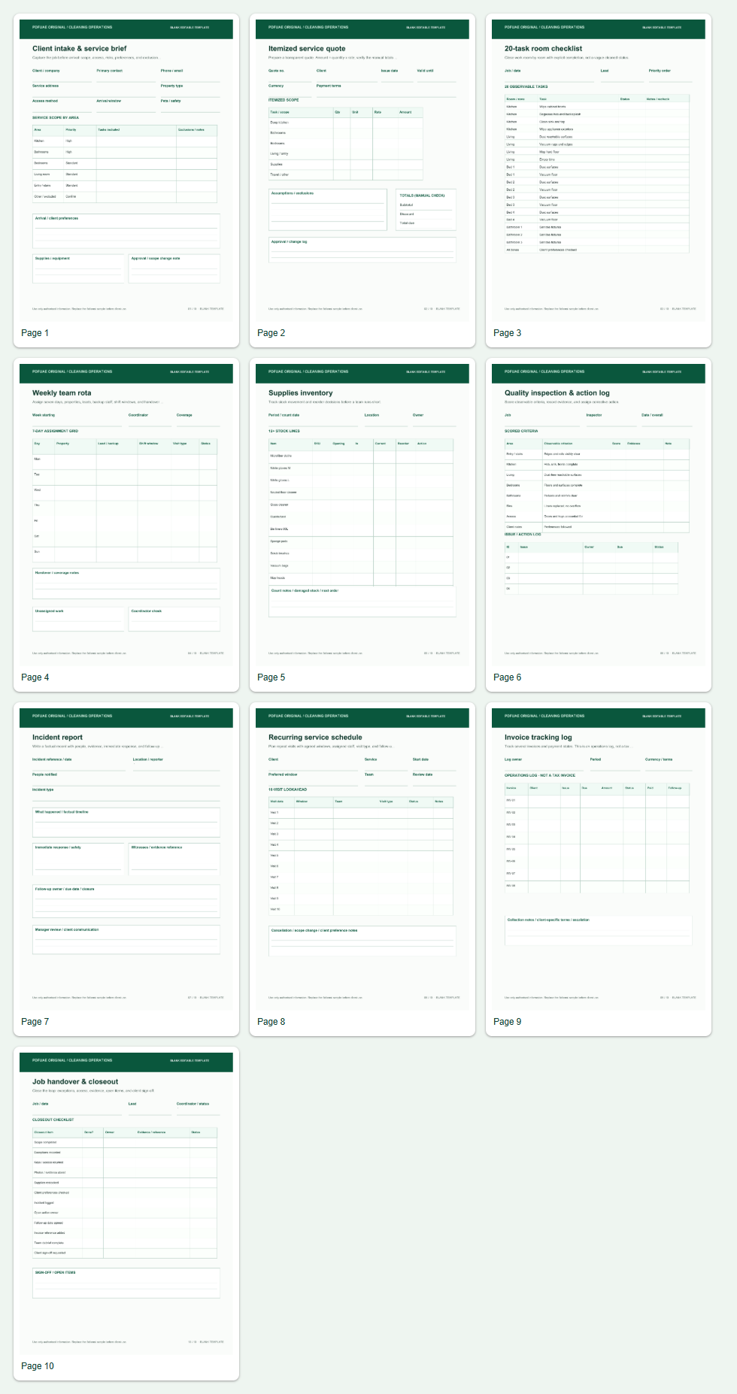This screenshot has height=1394, width=737.
Task: Click the 'Page 7' caption label
Action: pos(35,1022)
